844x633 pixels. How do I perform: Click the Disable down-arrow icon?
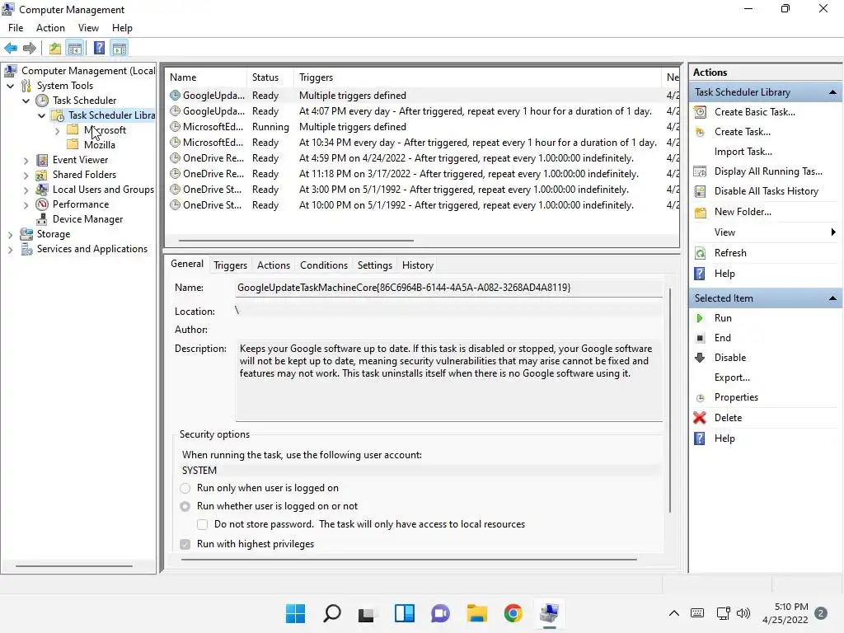tap(700, 358)
